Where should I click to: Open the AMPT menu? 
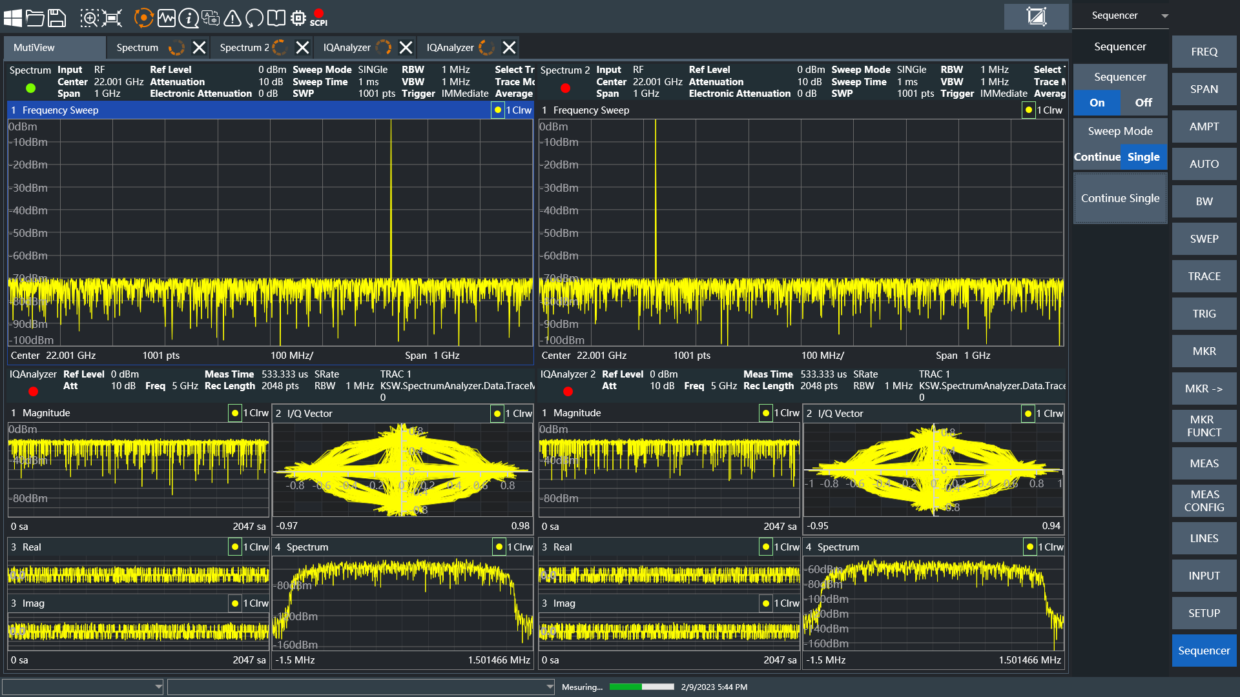click(x=1204, y=126)
